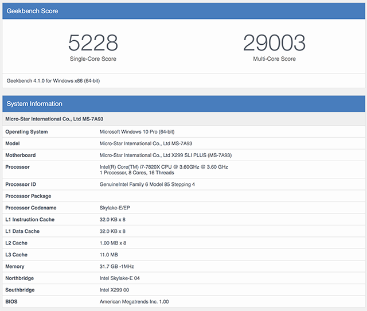367x311 pixels.
Task: Click the Processor ID label
Action: click(x=21, y=185)
